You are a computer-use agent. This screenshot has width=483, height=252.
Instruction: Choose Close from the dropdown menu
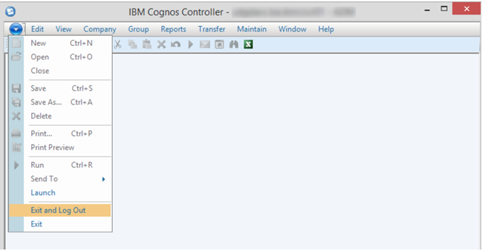coord(60,71)
